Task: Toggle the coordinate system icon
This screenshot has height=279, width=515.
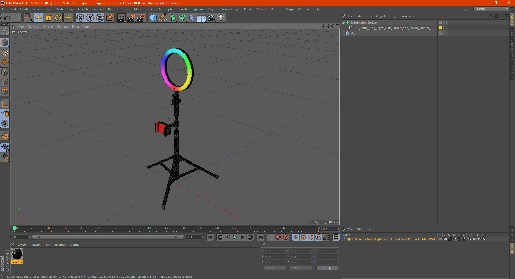Action: 110,18
